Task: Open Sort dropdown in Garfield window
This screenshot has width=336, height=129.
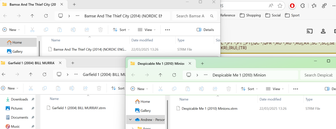Action: point(118,88)
